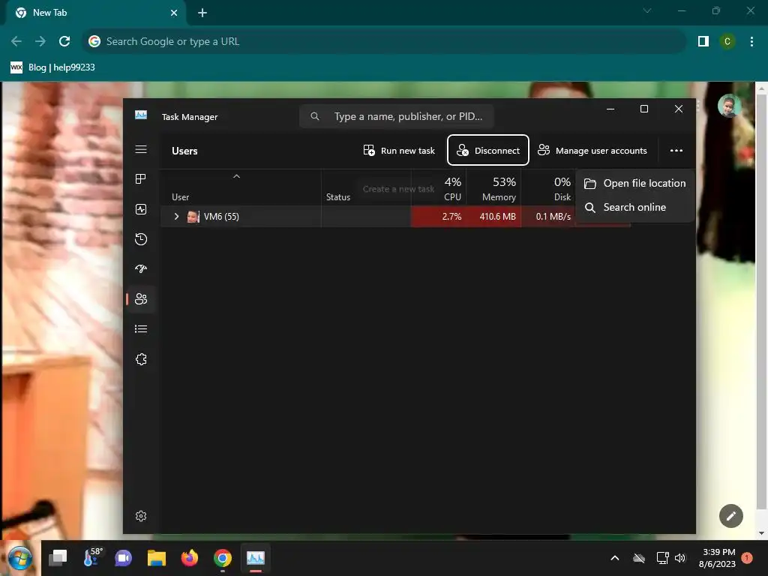Open the Startup apps page icon
768x576 pixels.
[x=141, y=269]
